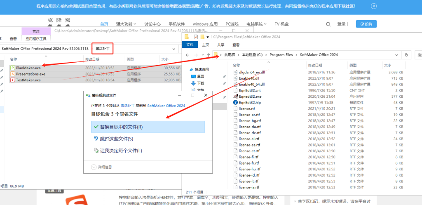422x205 pixels.
Task: Open the 手机软件 navigation item
Action: pos(177,24)
